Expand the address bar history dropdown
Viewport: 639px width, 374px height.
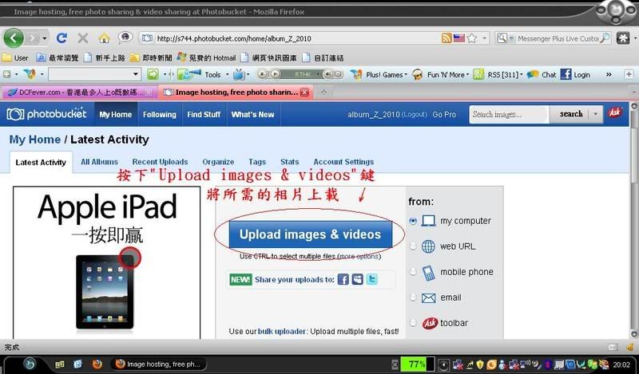pos(485,38)
